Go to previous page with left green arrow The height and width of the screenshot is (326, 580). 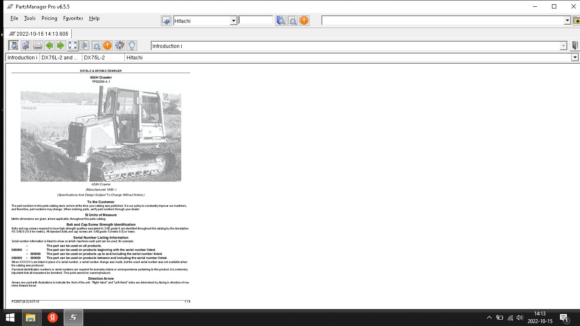[49, 45]
